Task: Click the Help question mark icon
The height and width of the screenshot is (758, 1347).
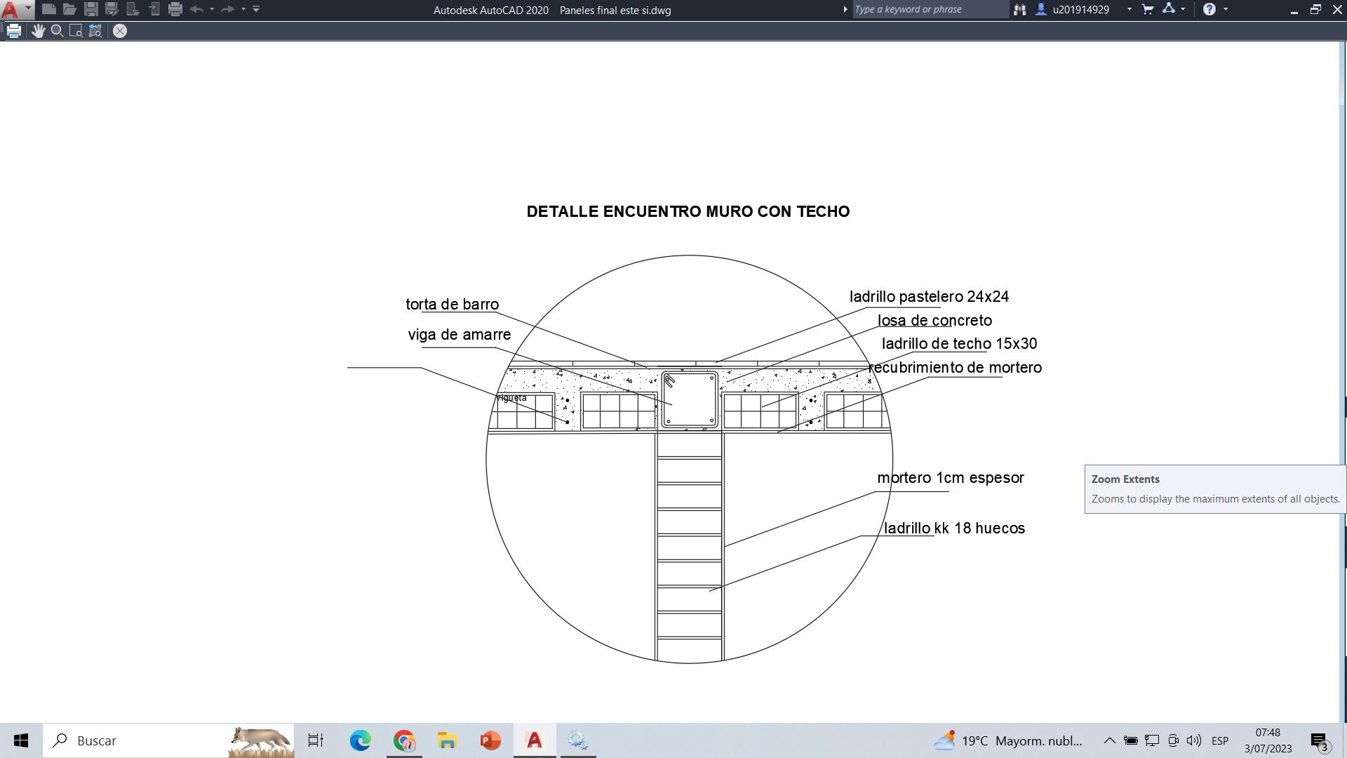Action: (1209, 10)
